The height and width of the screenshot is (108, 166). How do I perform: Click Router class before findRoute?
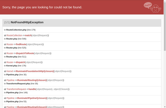[10, 44]
